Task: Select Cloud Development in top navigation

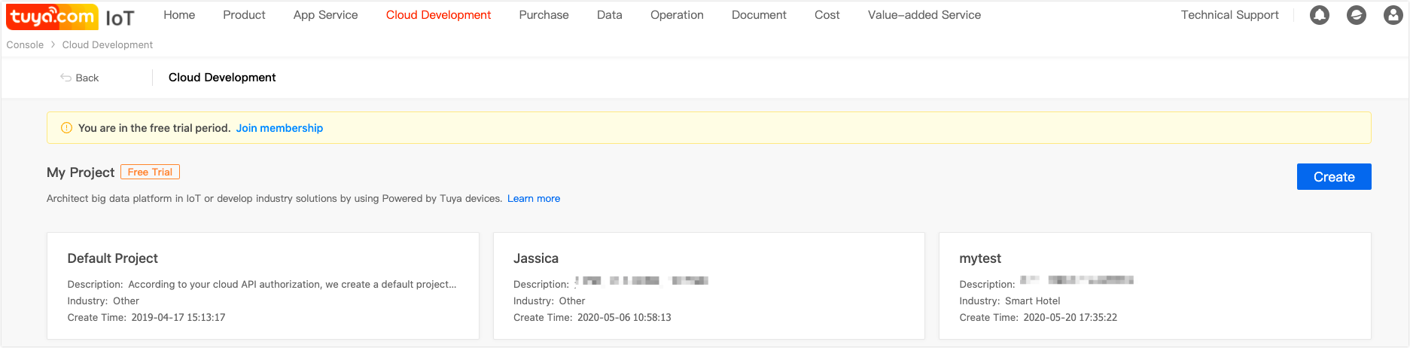Action: coord(438,15)
